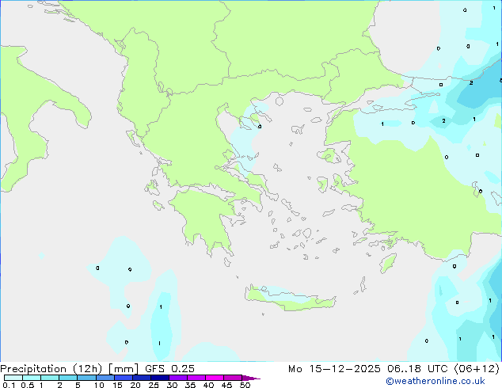This screenshot has width=502, height=388.
Task: Click the "Precipitation (12h)" title text
Action: 51,369
